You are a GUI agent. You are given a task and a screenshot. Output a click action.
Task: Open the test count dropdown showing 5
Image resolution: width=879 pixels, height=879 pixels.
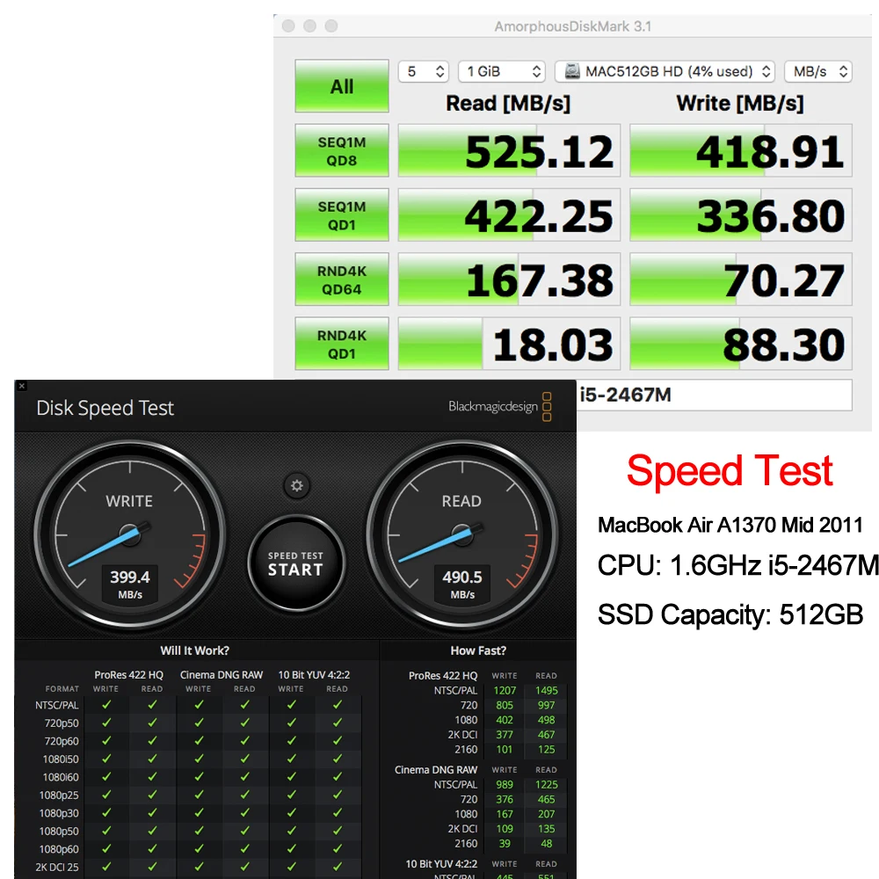(427, 71)
